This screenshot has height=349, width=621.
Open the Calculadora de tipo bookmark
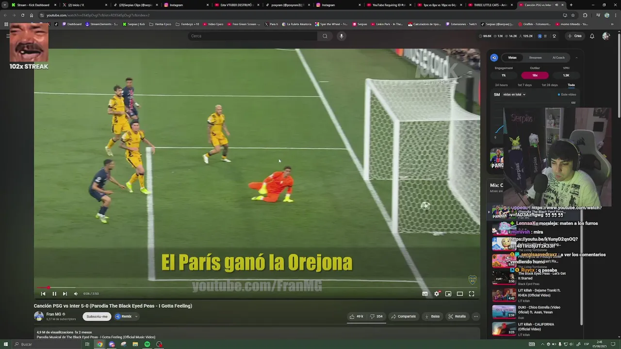click(x=425, y=24)
